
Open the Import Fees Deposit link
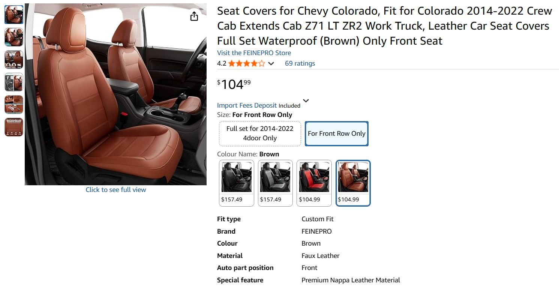(247, 105)
